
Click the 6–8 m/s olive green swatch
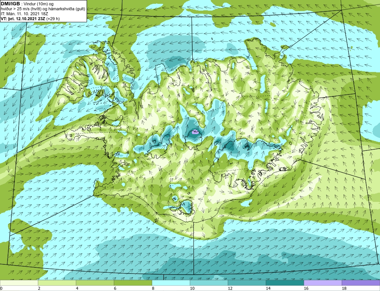click(x=133, y=283)
